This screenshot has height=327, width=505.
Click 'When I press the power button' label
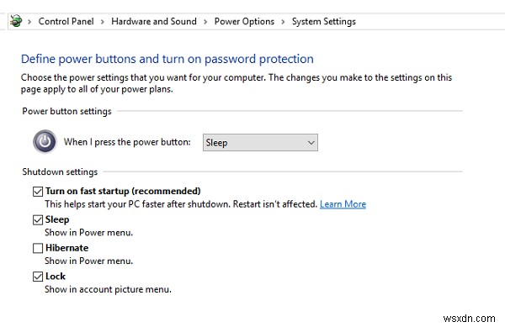pyautogui.click(x=127, y=142)
